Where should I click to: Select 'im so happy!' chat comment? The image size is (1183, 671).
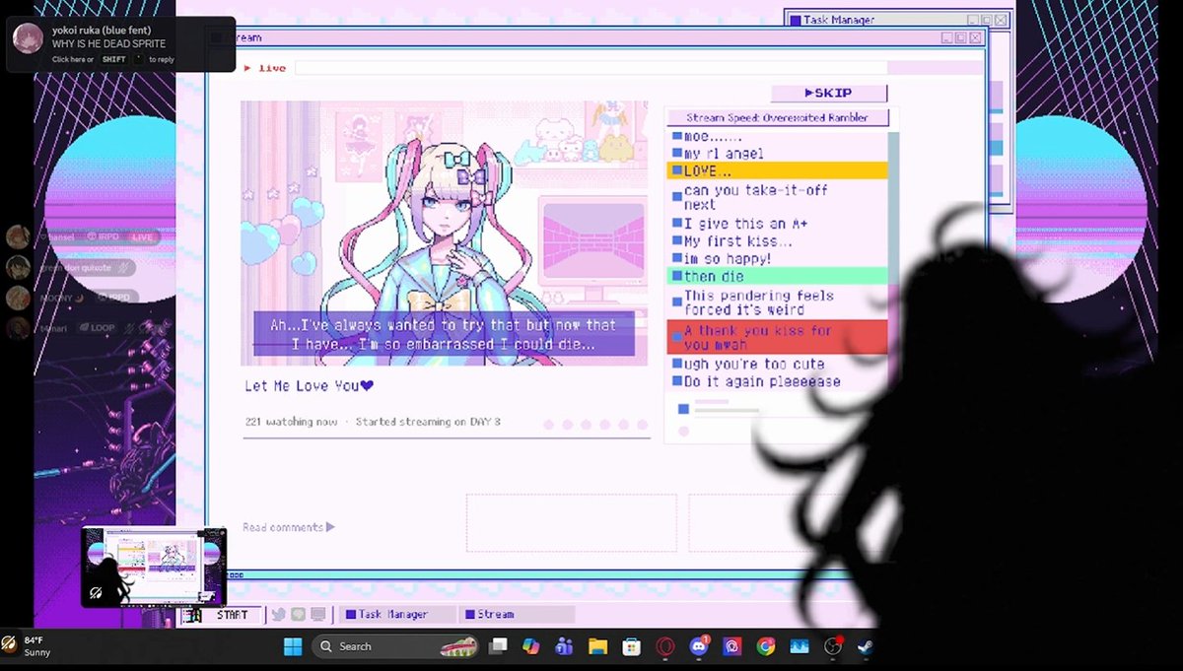777,258
